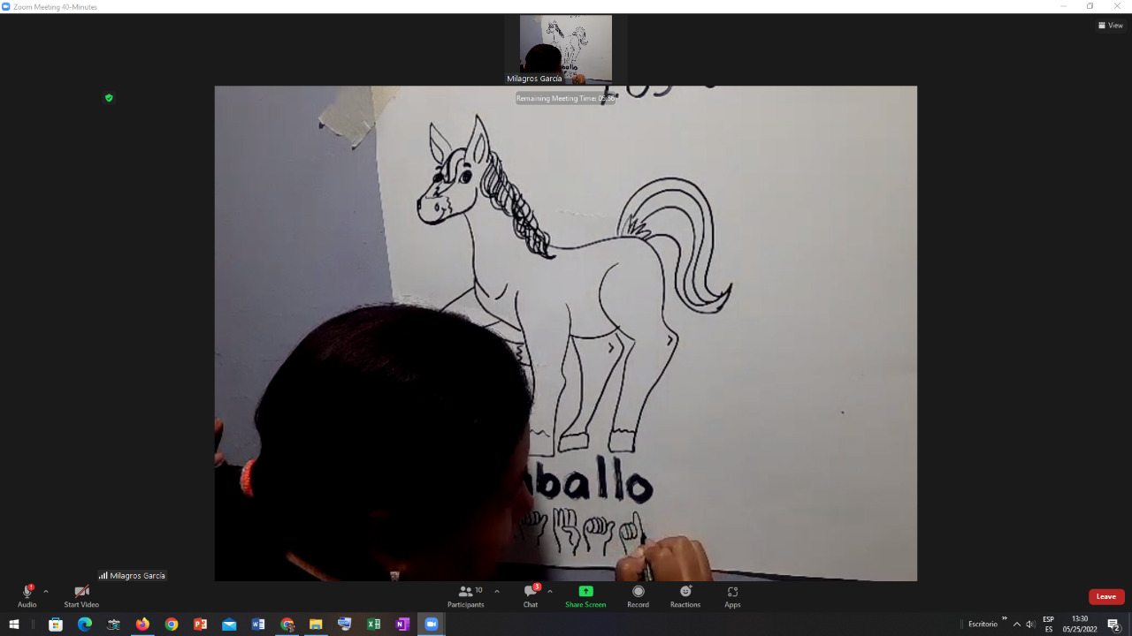
Task: Open File Explorer from the taskbar
Action: click(x=316, y=625)
